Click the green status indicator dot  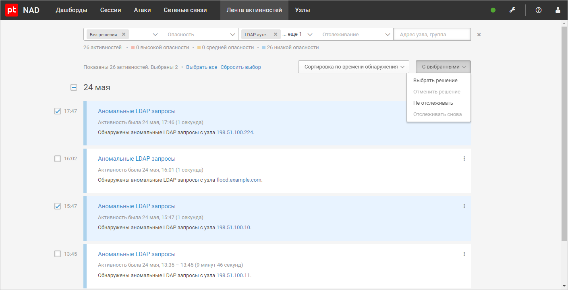[493, 10]
